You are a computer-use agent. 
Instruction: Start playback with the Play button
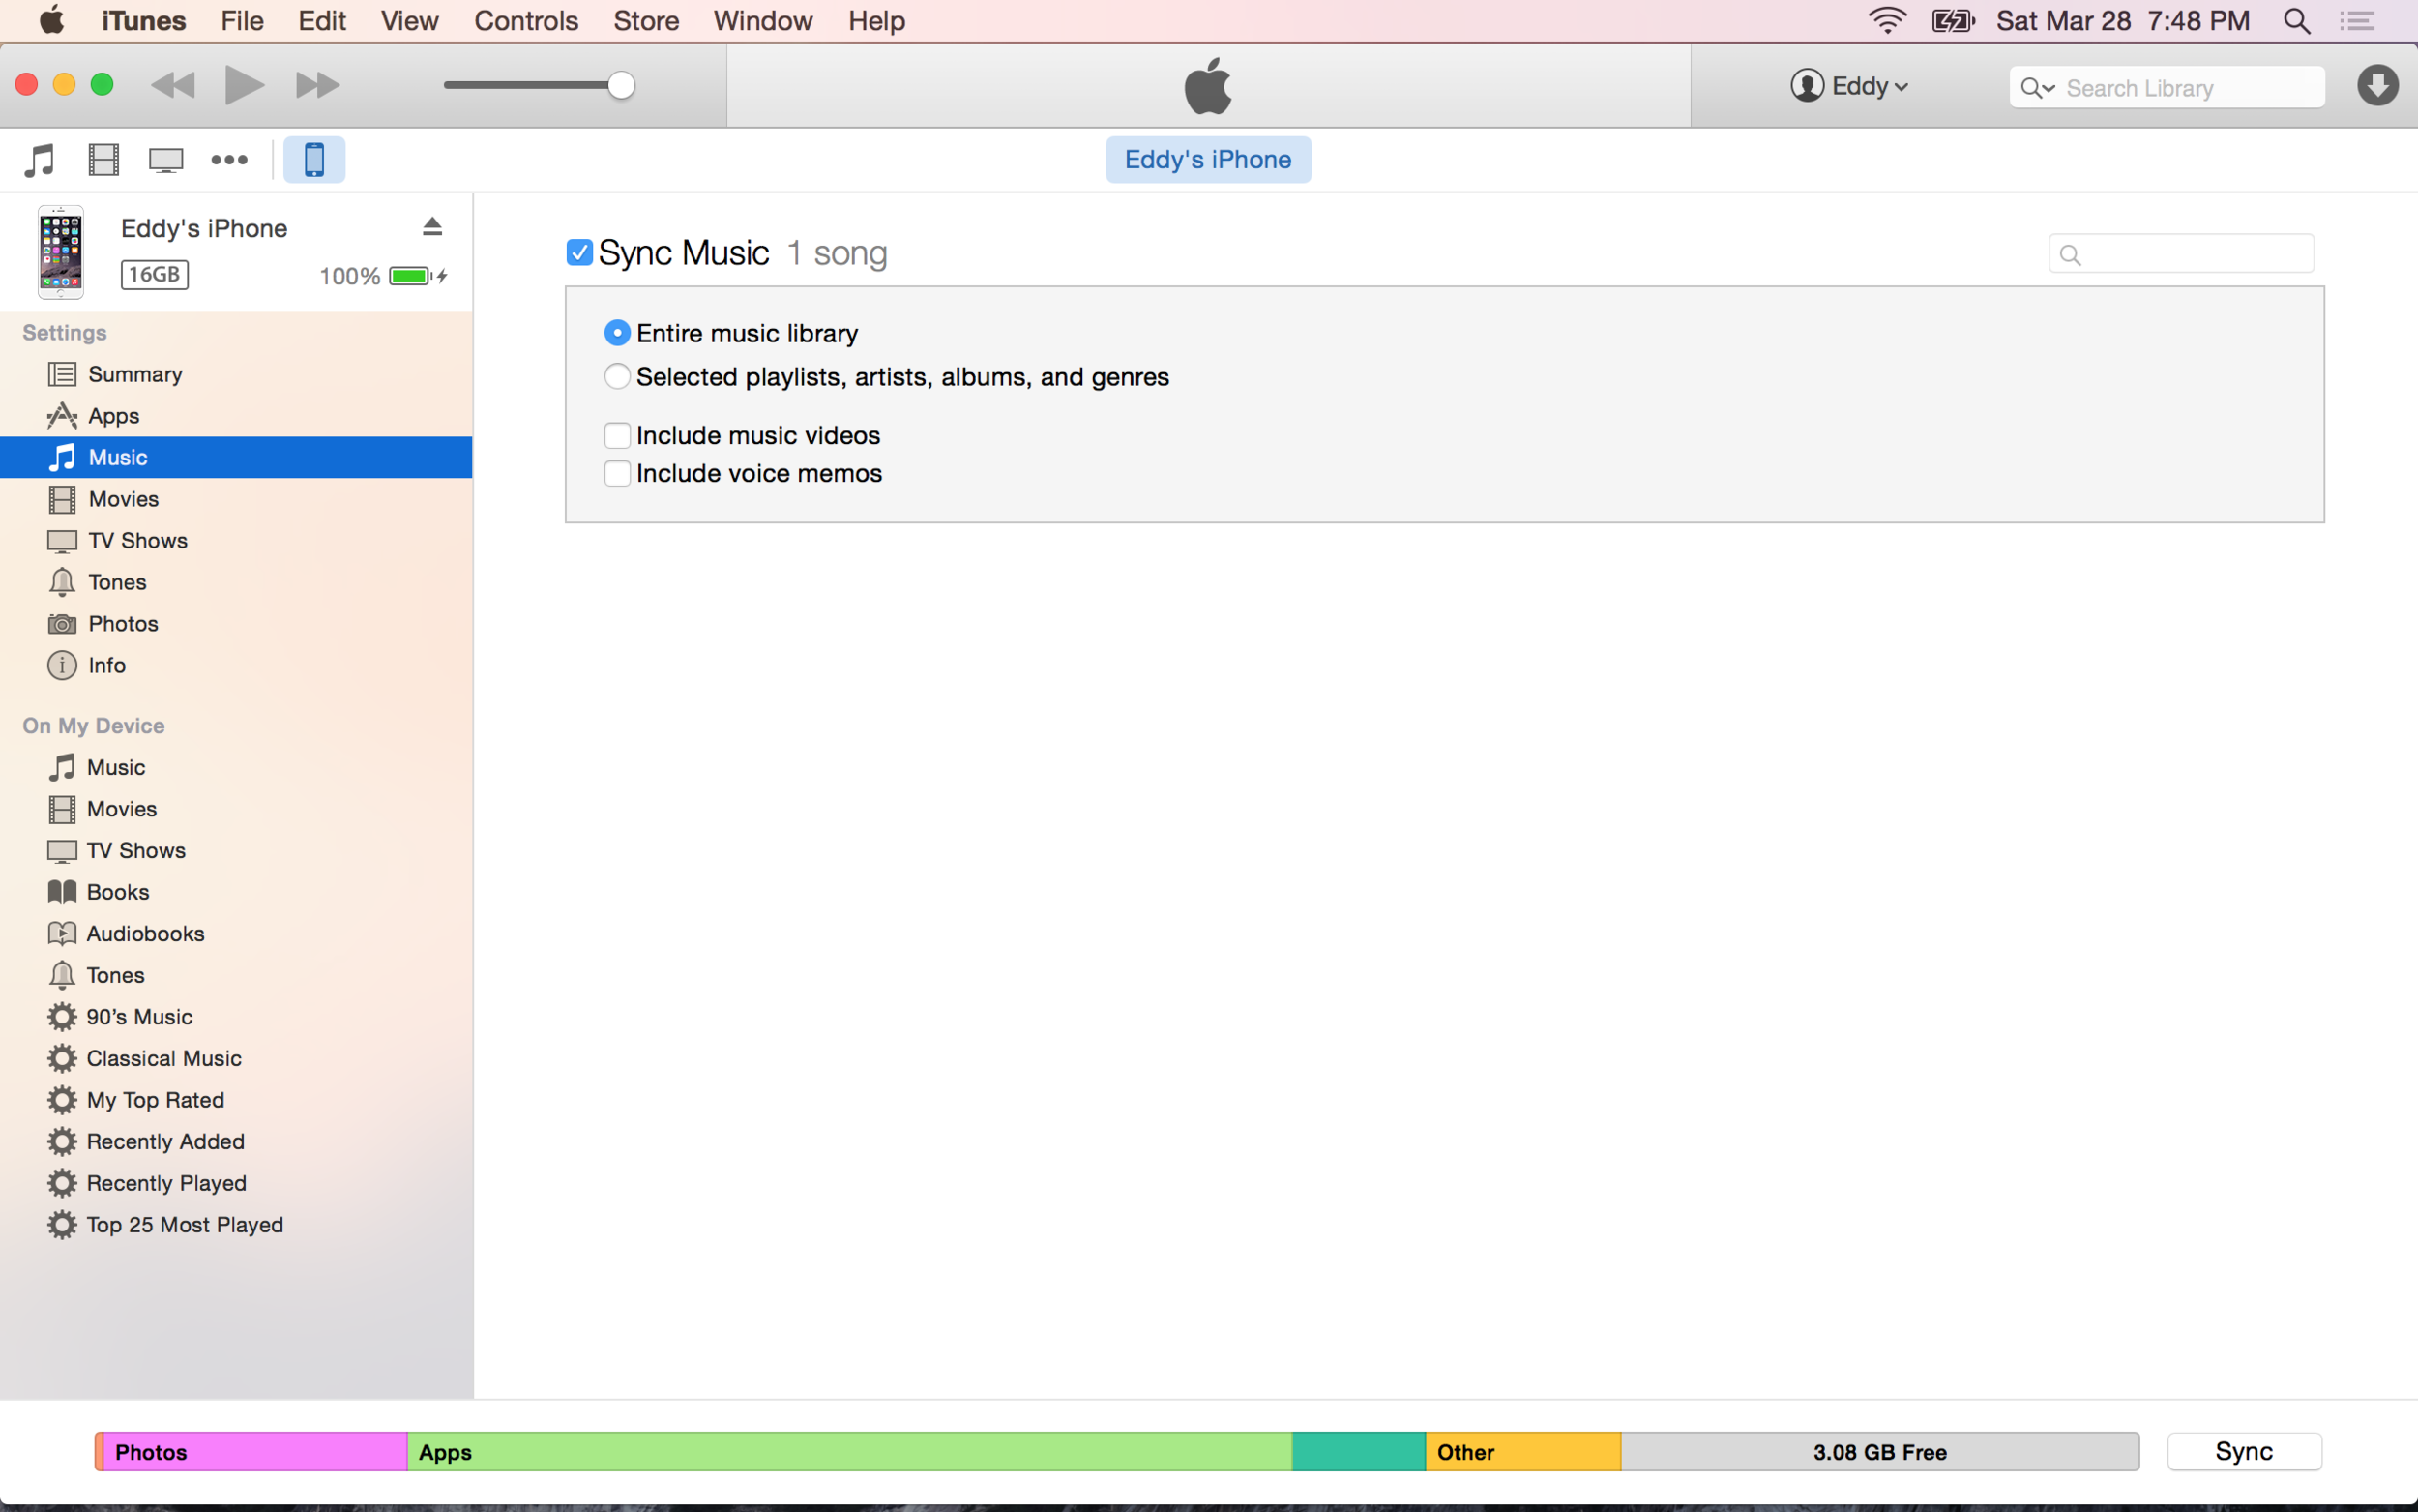pos(244,85)
